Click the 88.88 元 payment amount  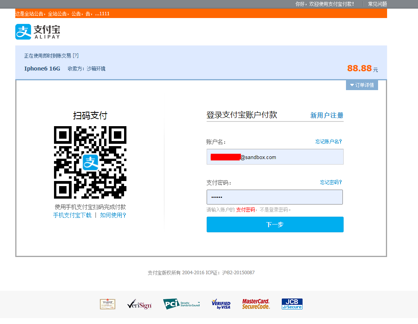(x=362, y=68)
